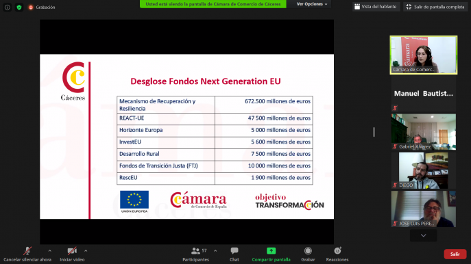
Task: Click the panel divider handle beside the thumbnails
Action: (x=374, y=132)
